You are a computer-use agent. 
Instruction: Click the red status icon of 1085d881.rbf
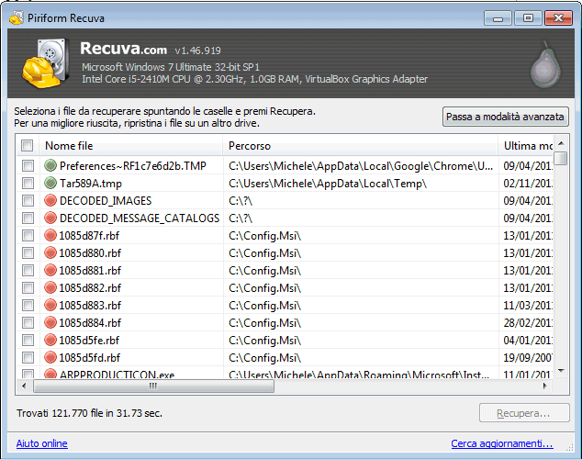click(50, 270)
